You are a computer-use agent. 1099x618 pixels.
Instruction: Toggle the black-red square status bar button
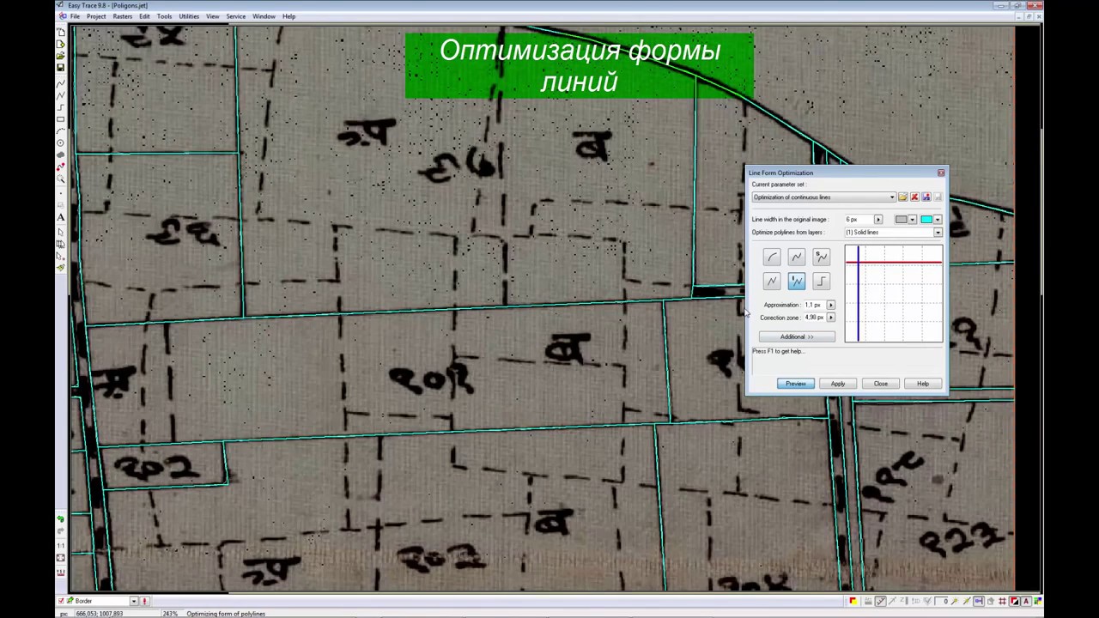tap(1014, 601)
